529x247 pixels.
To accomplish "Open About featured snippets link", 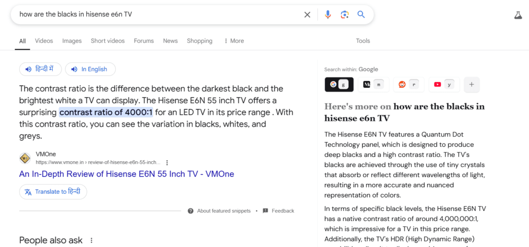I will [224, 211].
